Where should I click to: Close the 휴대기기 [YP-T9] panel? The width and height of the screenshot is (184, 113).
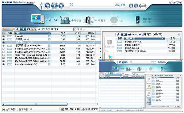(179, 34)
